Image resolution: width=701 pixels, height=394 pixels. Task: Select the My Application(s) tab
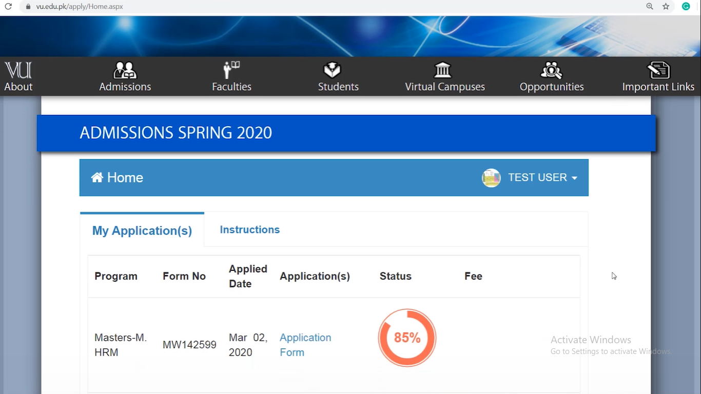coord(142,231)
